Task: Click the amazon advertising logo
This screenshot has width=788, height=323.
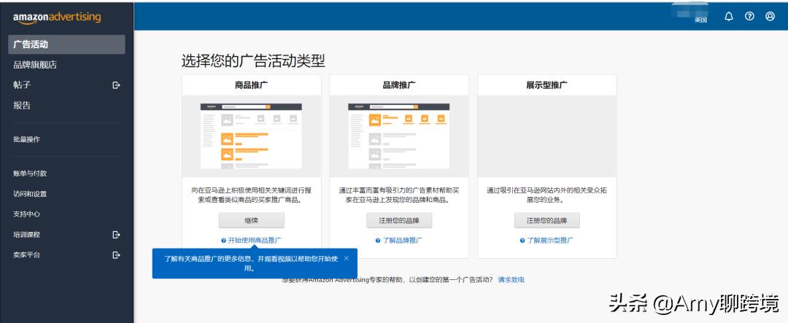Action: coord(57,17)
